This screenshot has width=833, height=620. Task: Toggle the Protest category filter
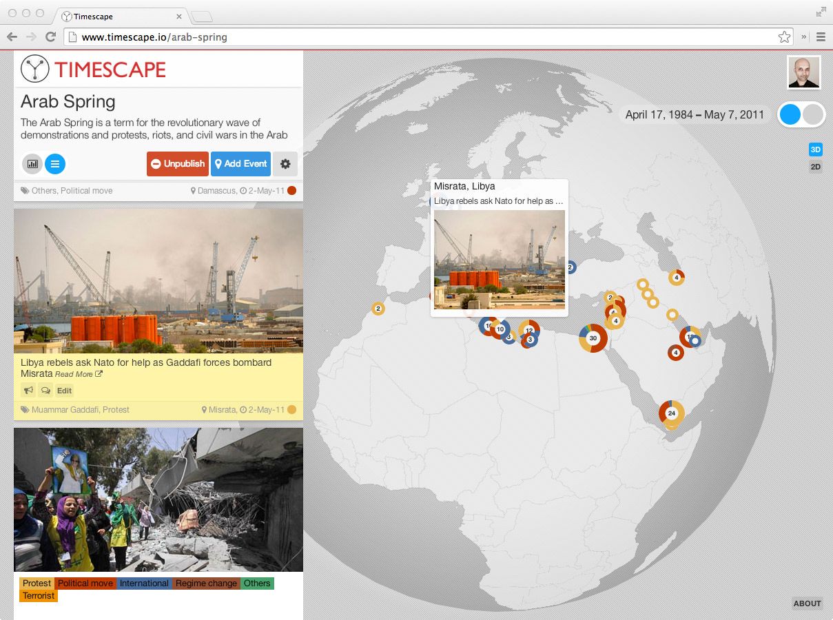pos(37,583)
